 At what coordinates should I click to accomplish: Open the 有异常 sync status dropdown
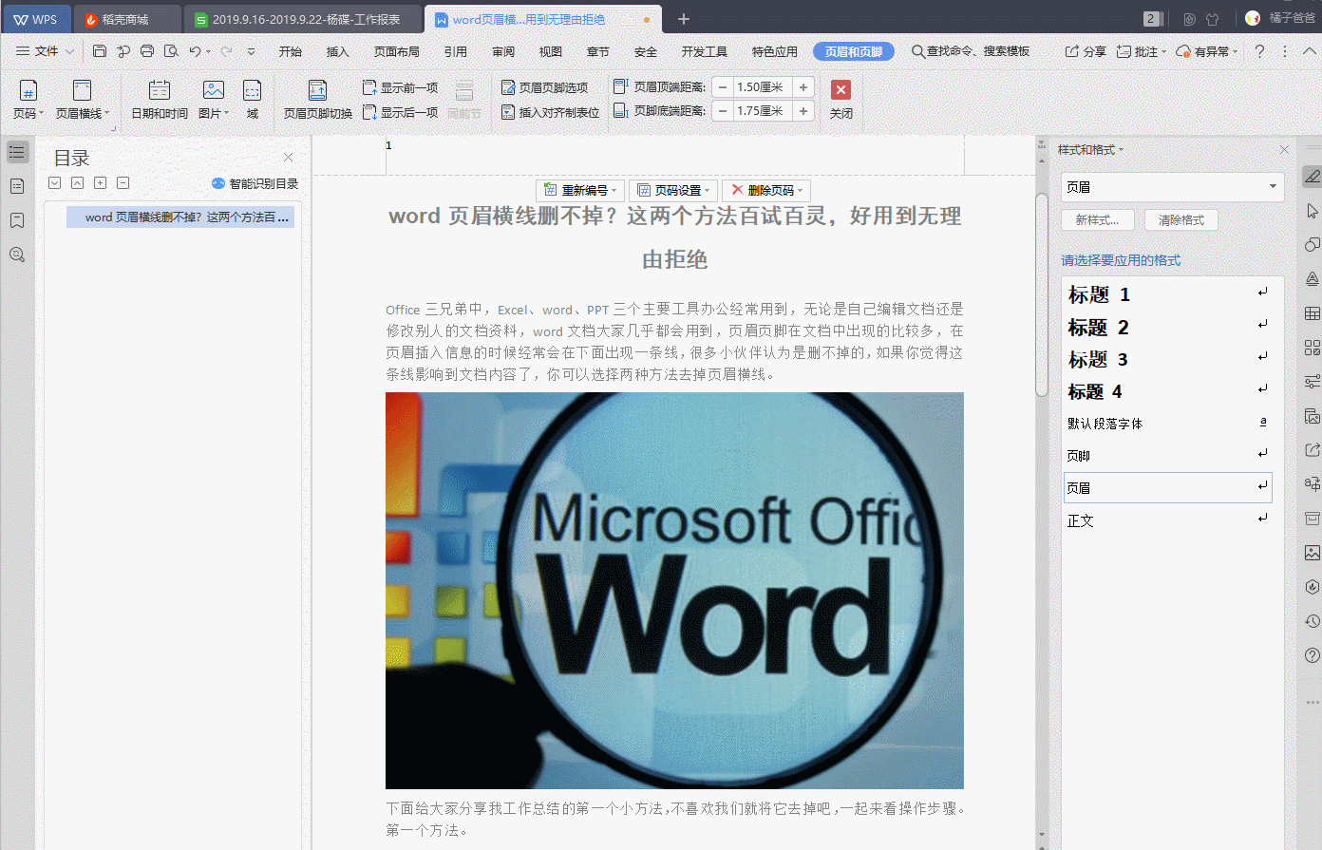click(1207, 51)
